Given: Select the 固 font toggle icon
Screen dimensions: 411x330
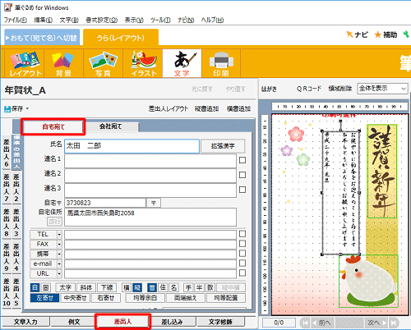Looking at the screenshot, I should click(46, 287).
